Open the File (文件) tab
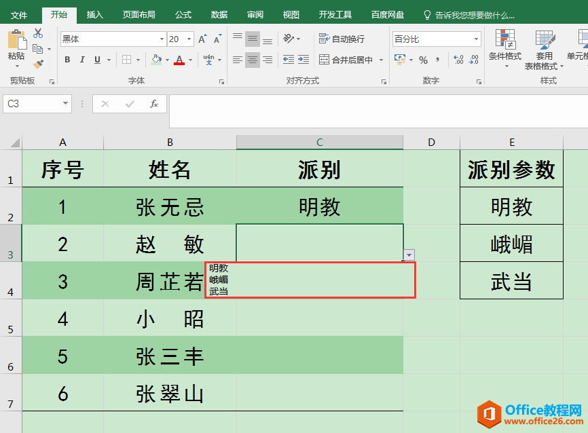This screenshot has width=588, height=433. 19,15
